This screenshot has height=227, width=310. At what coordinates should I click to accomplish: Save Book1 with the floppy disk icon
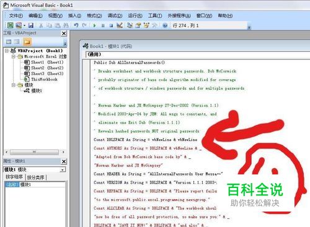coord(31,25)
